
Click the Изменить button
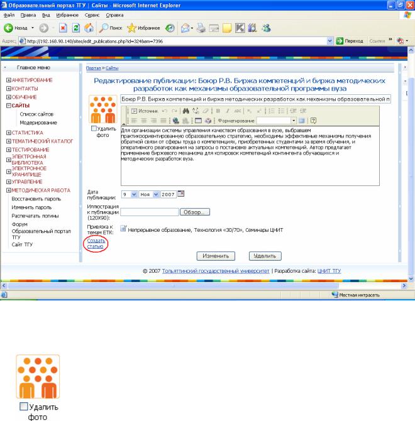click(x=216, y=256)
